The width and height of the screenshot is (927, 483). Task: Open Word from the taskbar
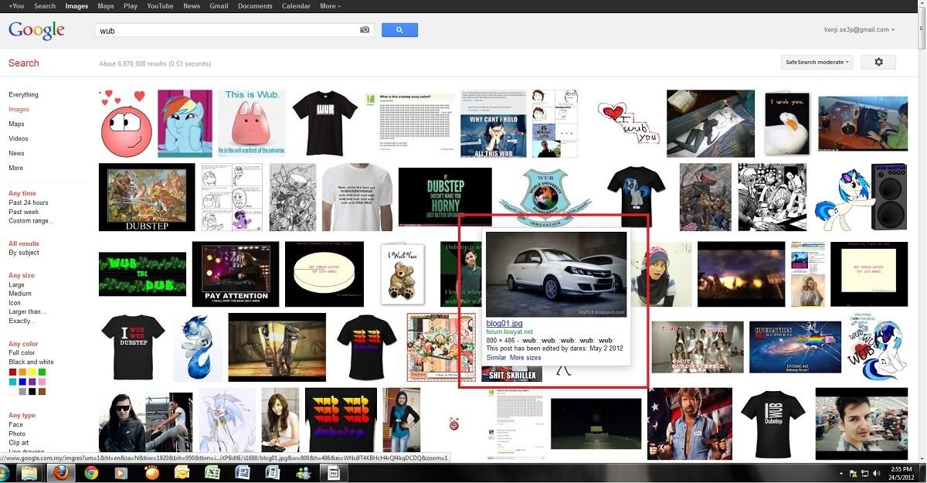tap(241, 473)
